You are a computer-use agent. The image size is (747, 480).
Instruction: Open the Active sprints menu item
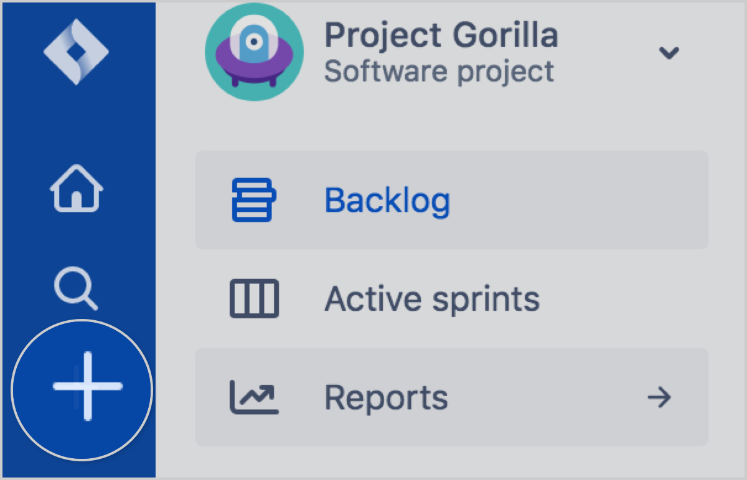tap(432, 299)
